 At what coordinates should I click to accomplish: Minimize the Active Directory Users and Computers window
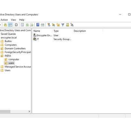coord(120,14)
